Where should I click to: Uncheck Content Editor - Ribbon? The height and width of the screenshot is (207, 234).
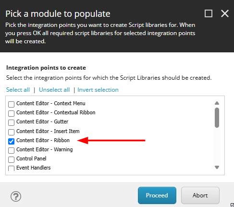click(x=11, y=141)
